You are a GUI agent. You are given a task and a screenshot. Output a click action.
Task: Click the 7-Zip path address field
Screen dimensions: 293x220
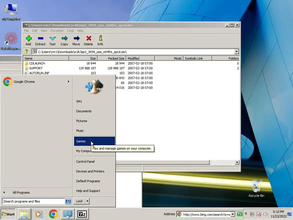[x=133, y=52]
